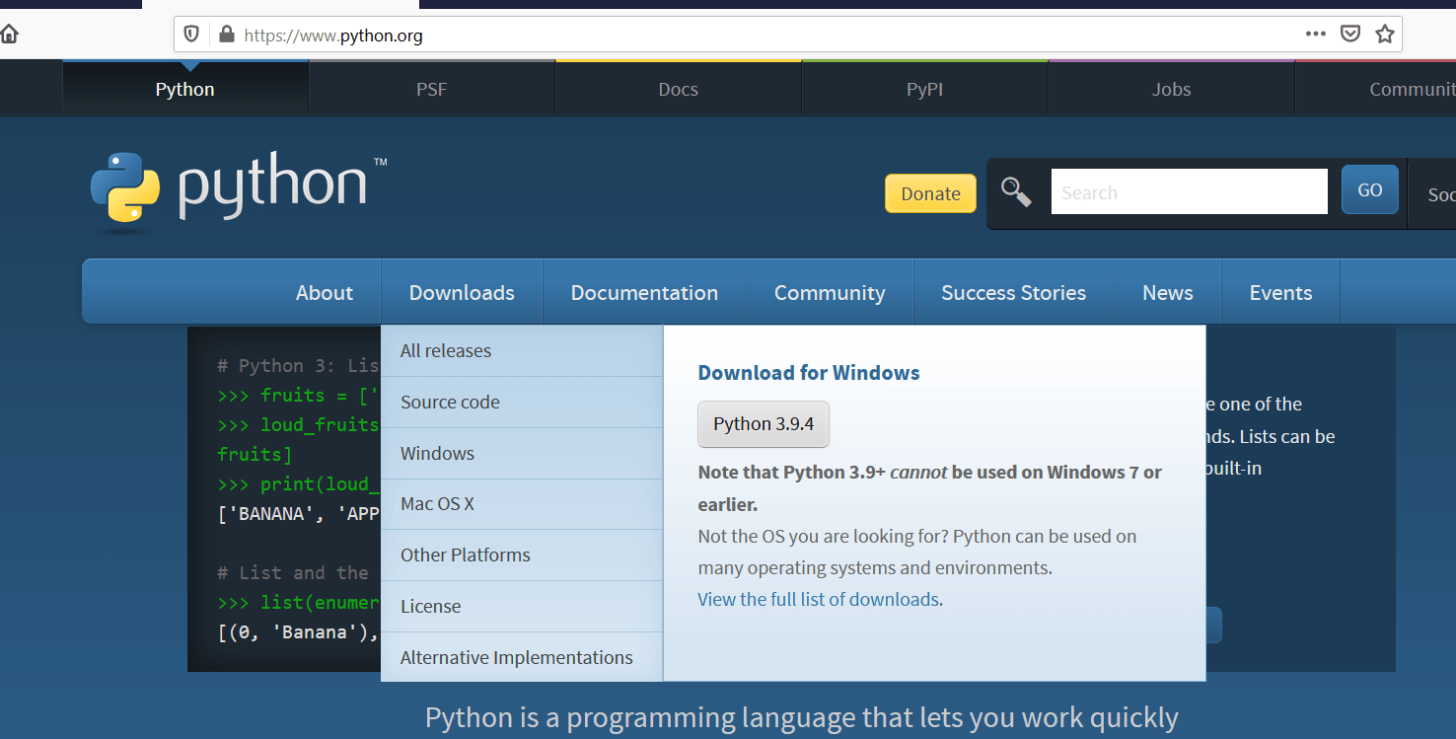Viewport: 1456px width, 739px height.
Task: Click the site security padlock icon
Action: pos(226,35)
